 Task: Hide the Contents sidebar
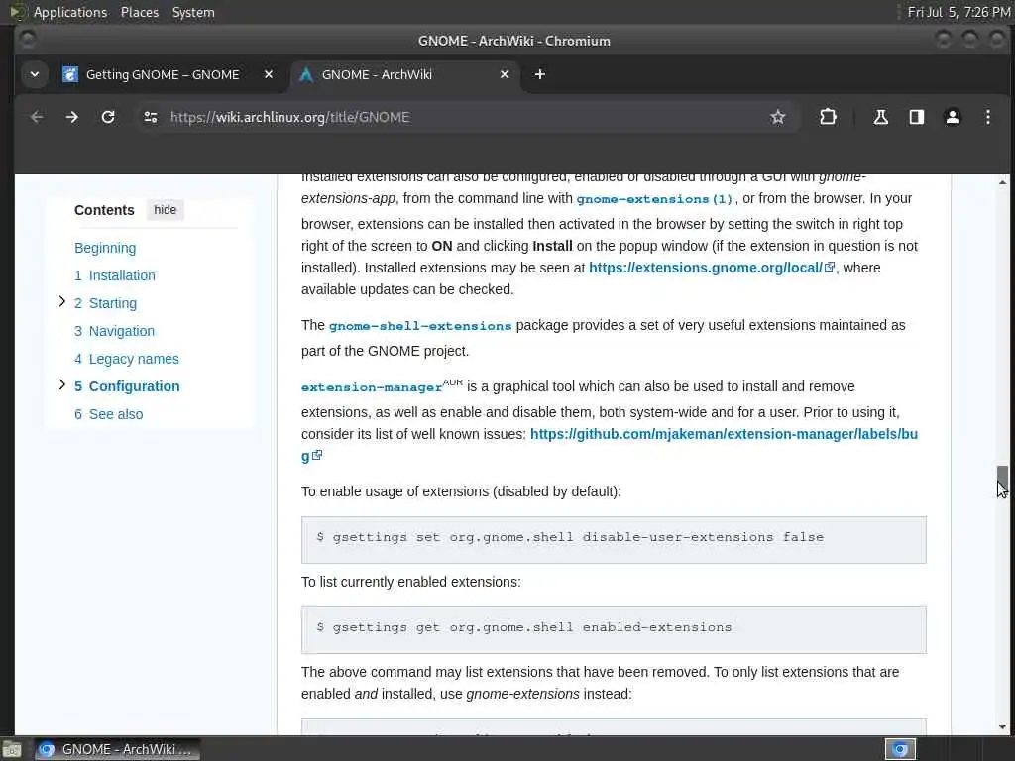[166, 210]
